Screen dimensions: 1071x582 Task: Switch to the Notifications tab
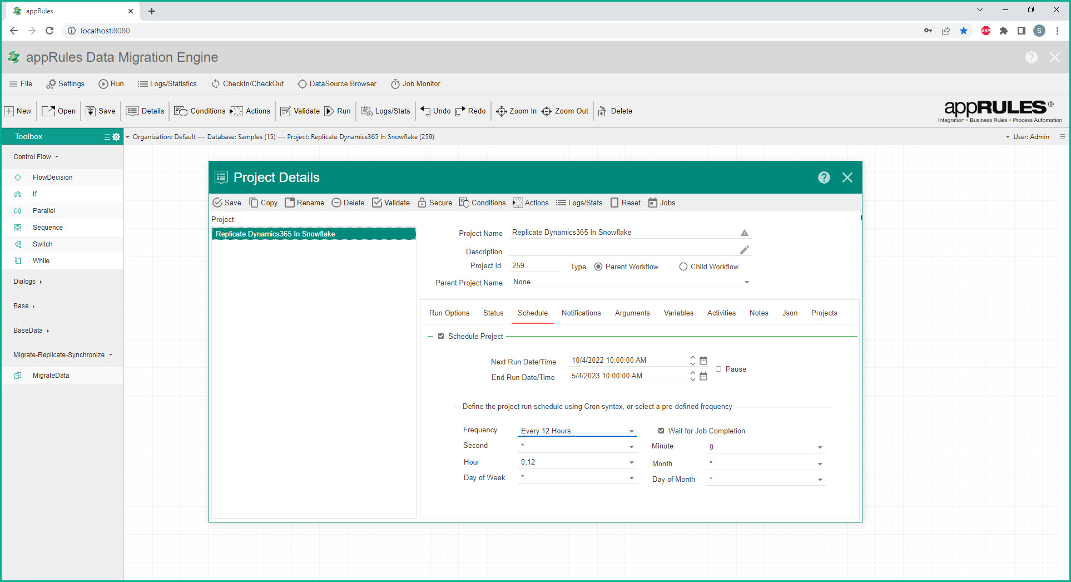[581, 313]
